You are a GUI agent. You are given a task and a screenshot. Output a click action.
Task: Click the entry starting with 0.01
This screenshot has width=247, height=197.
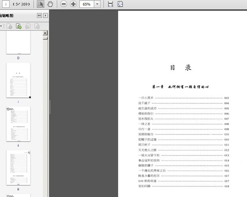(184, 181)
